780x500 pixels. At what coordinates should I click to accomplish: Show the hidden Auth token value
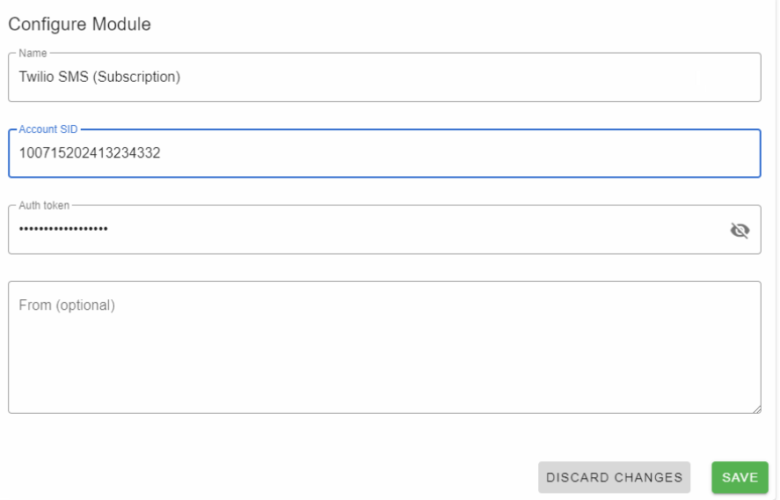(x=740, y=230)
